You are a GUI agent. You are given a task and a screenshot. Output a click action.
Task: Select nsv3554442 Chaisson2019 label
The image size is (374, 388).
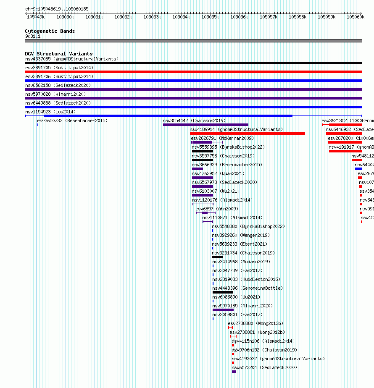pos(194,121)
